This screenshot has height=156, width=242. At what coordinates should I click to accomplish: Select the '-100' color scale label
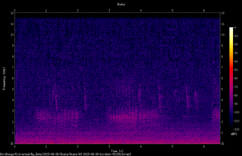[x=236, y=112]
